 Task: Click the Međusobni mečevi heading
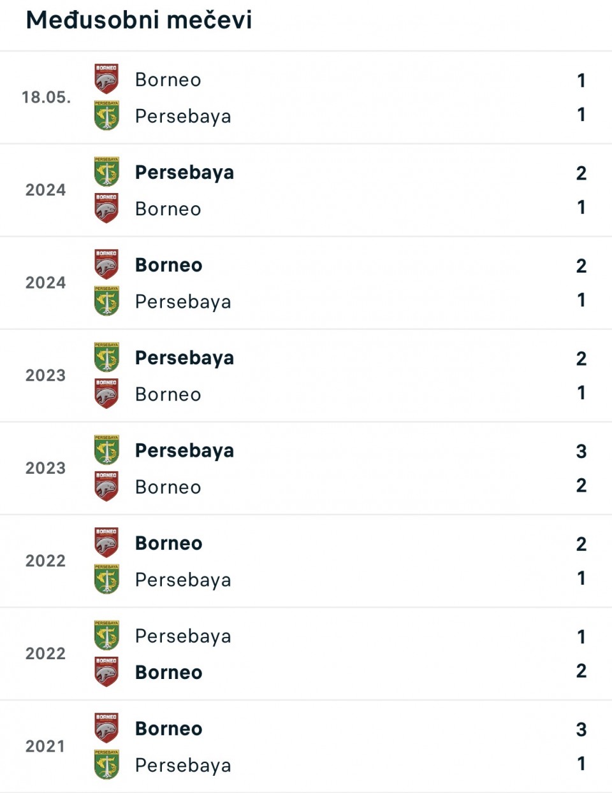(139, 20)
